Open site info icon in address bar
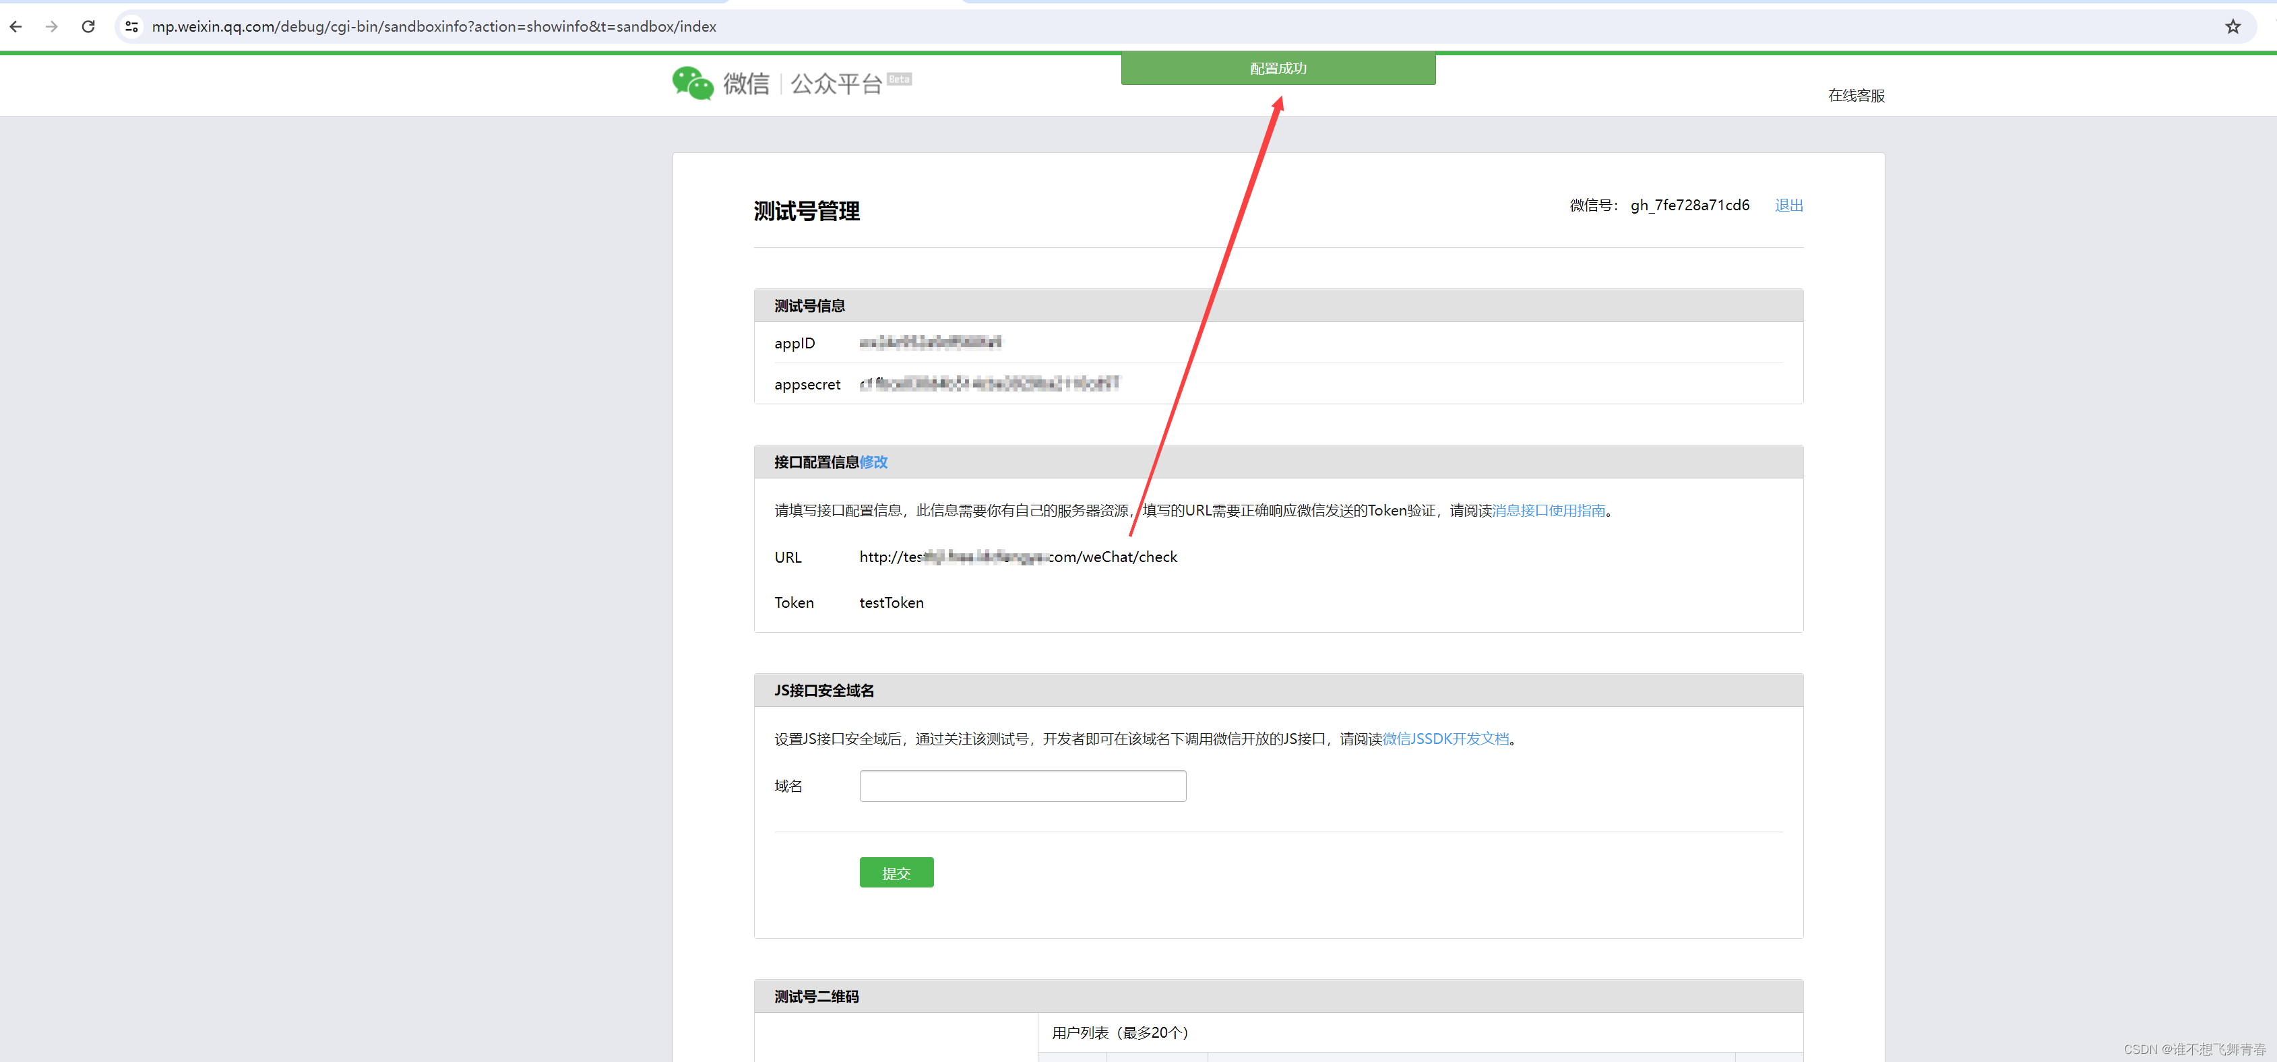Image resolution: width=2277 pixels, height=1062 pixels. pos(131,26)
